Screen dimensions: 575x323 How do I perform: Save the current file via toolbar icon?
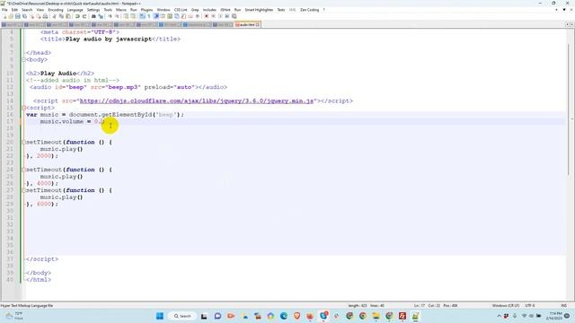click(x=18, y=16)
